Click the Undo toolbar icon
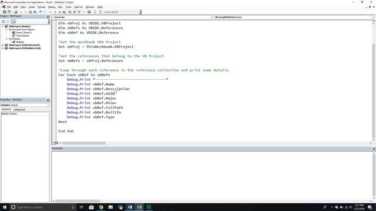The height and width of the screenshot is (211, 376). coord(41,12)
